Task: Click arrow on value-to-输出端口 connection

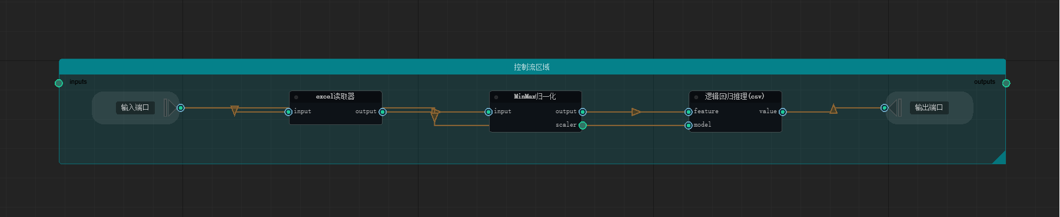Action: (833, 109)
